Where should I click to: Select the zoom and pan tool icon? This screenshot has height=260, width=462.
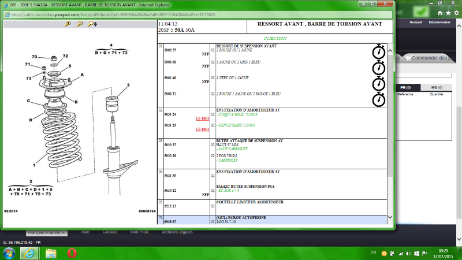[92, 24]
